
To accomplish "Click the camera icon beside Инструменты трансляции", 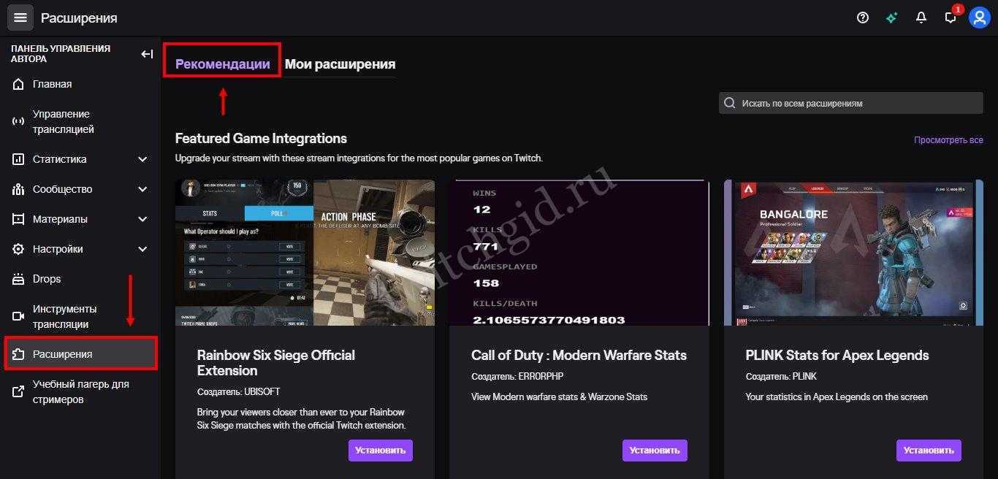I will 19,316.
